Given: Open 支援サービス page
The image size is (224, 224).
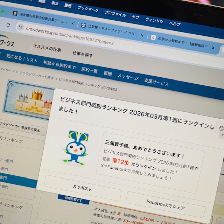Looking at the screenshot, I should coord(156,82).
